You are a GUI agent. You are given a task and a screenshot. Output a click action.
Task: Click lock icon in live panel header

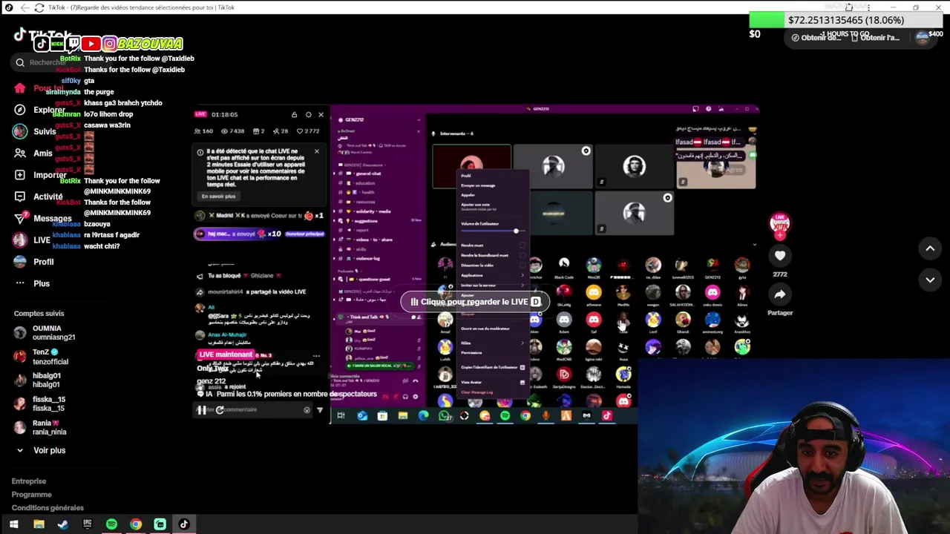(294, 115)
